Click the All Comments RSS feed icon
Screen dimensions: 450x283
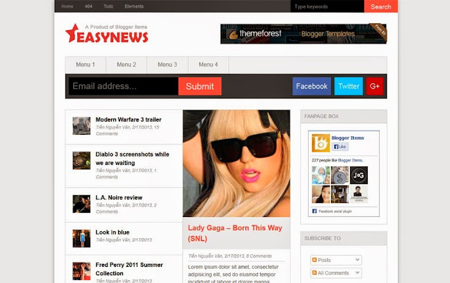coord(314,272)
